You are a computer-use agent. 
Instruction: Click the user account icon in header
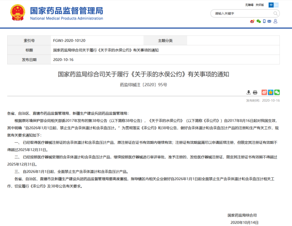click(x=276, y=21)
